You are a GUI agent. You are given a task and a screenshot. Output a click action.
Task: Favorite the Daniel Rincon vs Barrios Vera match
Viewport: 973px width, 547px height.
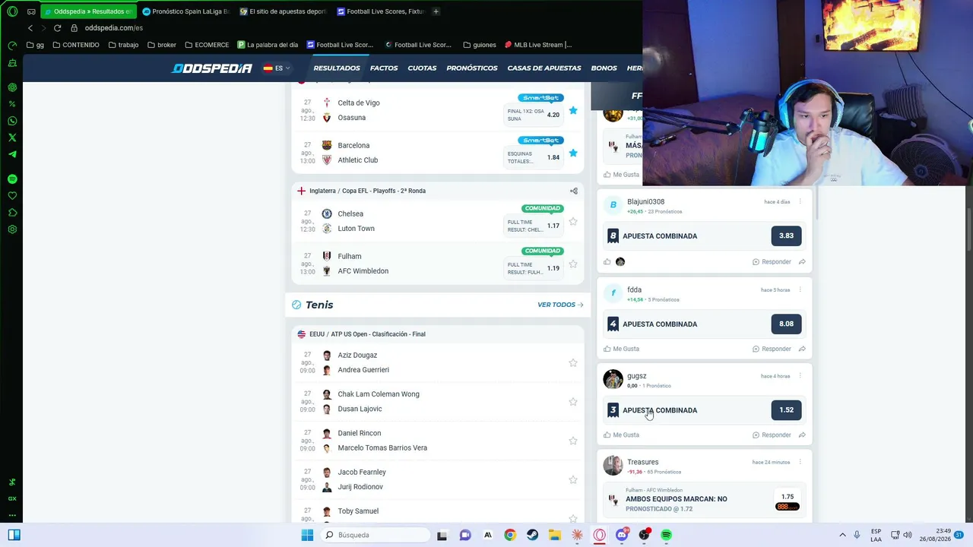click(573, 441)
